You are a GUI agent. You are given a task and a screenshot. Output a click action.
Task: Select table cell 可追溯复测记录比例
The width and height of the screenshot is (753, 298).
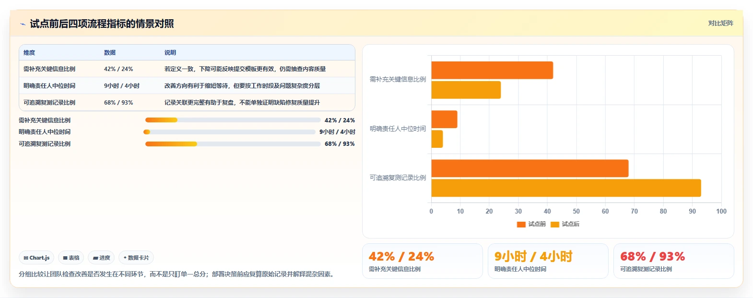click(49, 103)
